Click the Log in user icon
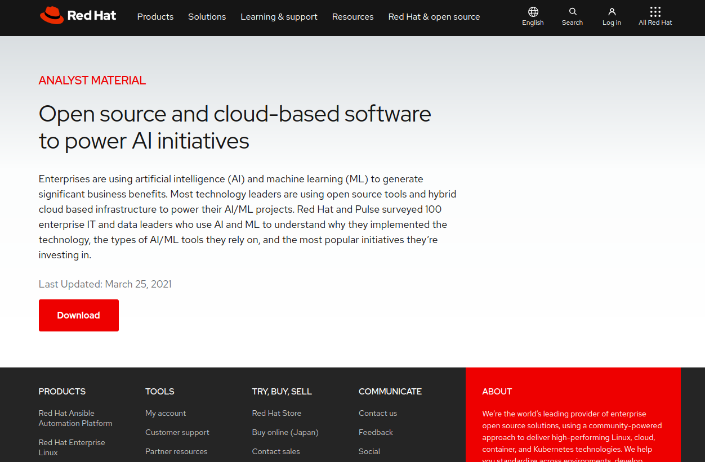The height and width of the screenshot is (462, 705). tap(612, 12)
